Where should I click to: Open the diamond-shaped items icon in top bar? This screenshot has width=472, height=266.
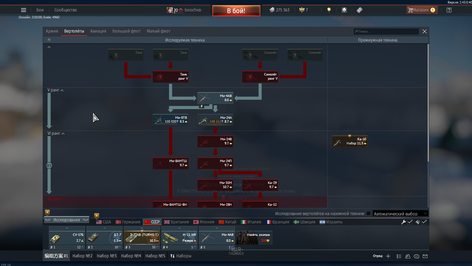tap(344, 10)
